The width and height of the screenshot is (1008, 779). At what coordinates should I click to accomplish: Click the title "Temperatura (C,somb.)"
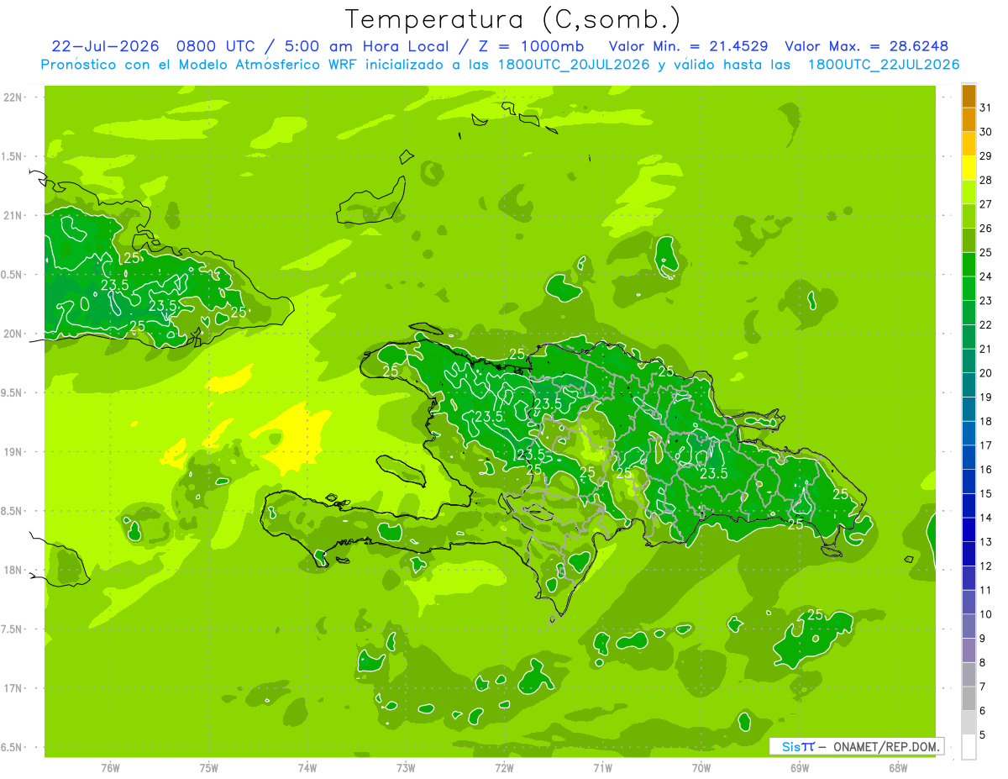[x=512, y=19]
